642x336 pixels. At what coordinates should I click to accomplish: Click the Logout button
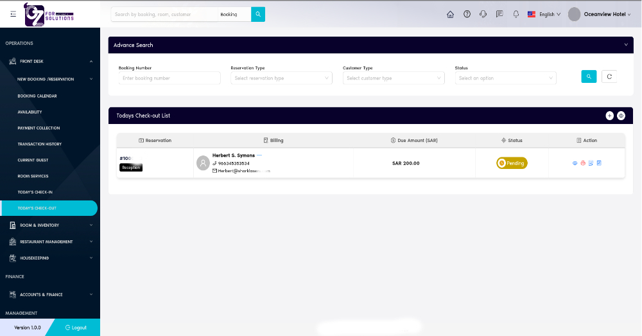(76, 328)
